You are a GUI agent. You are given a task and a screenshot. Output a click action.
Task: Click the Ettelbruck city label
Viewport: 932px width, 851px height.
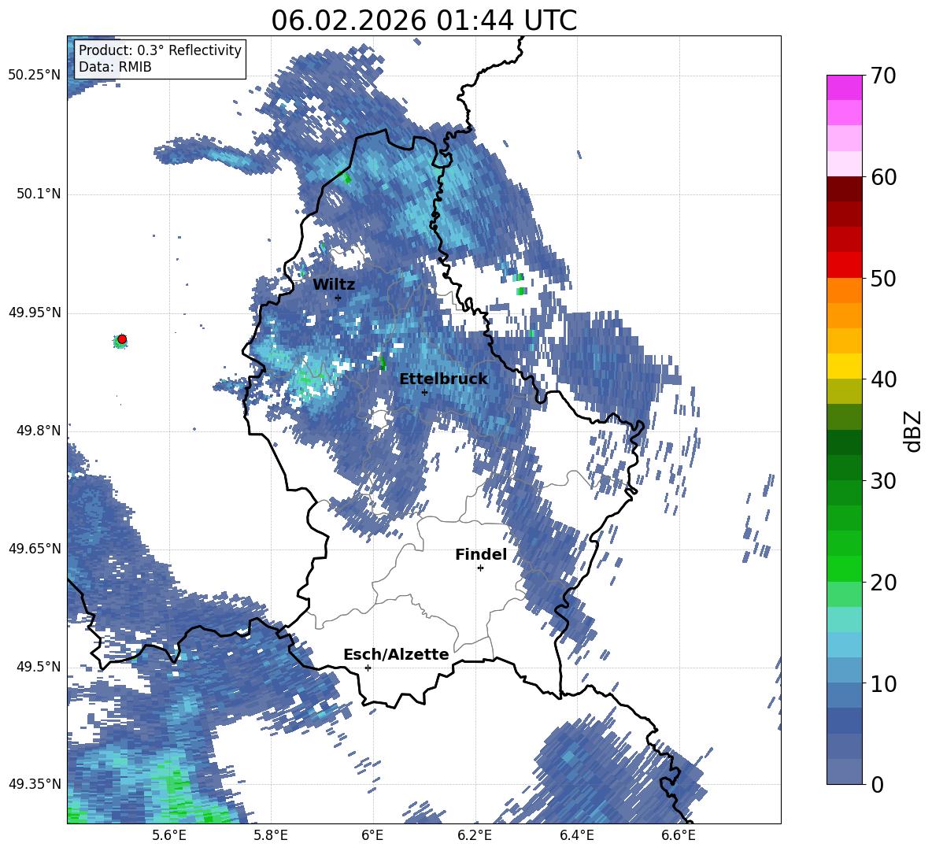[443, 379]
